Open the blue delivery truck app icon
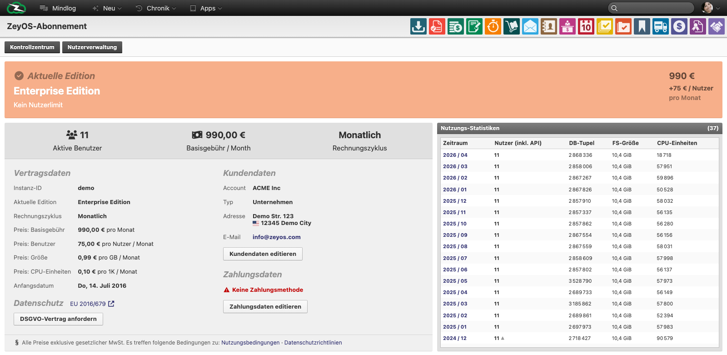Screen dimensions: 727x355 click(660, 26)
